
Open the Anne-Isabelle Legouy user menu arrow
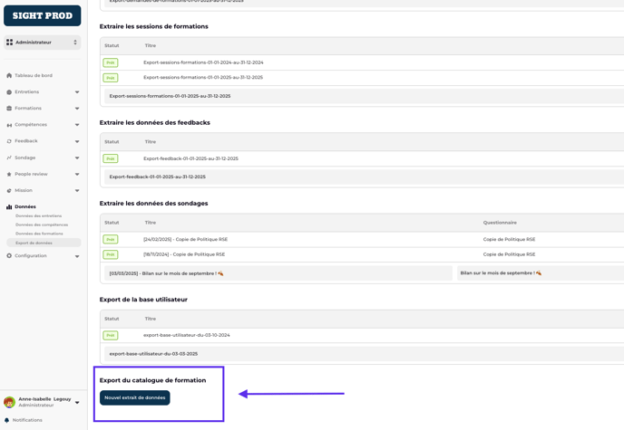click(x=77, y=402)
